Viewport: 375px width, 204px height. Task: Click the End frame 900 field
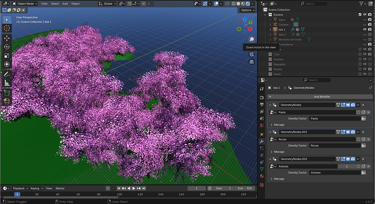pyautogui.click(x=245, y=188)
